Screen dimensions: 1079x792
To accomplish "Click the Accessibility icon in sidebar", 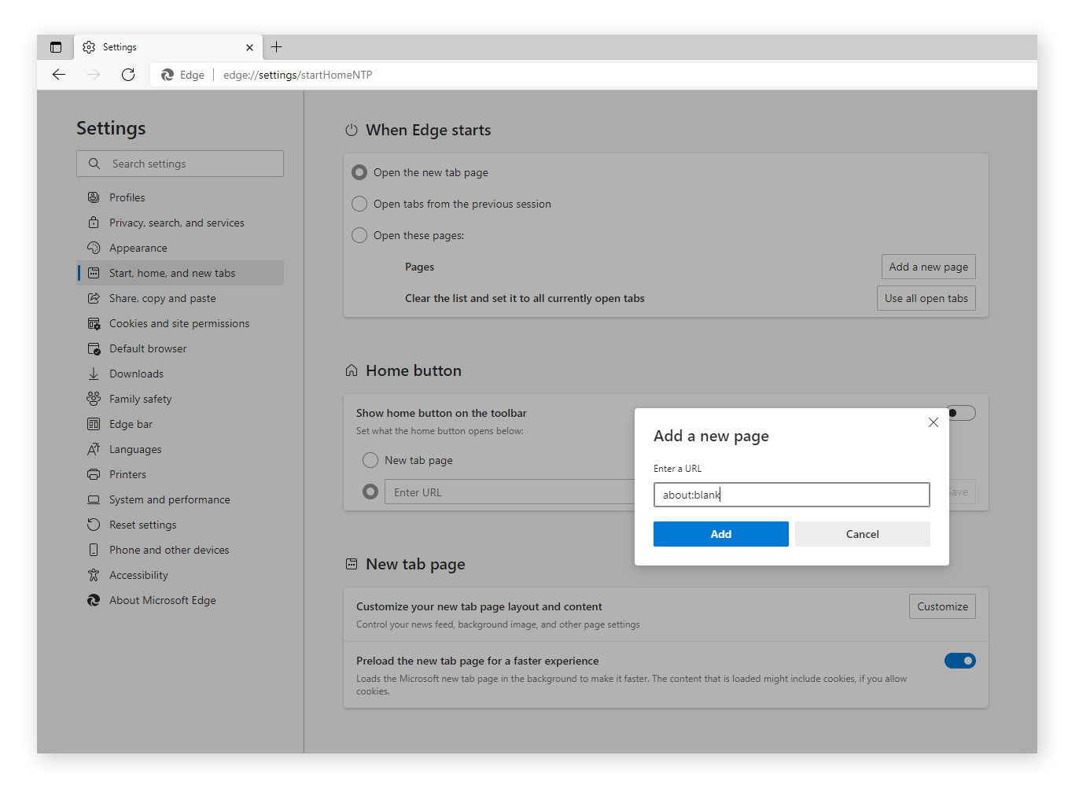I will (94, 575).
